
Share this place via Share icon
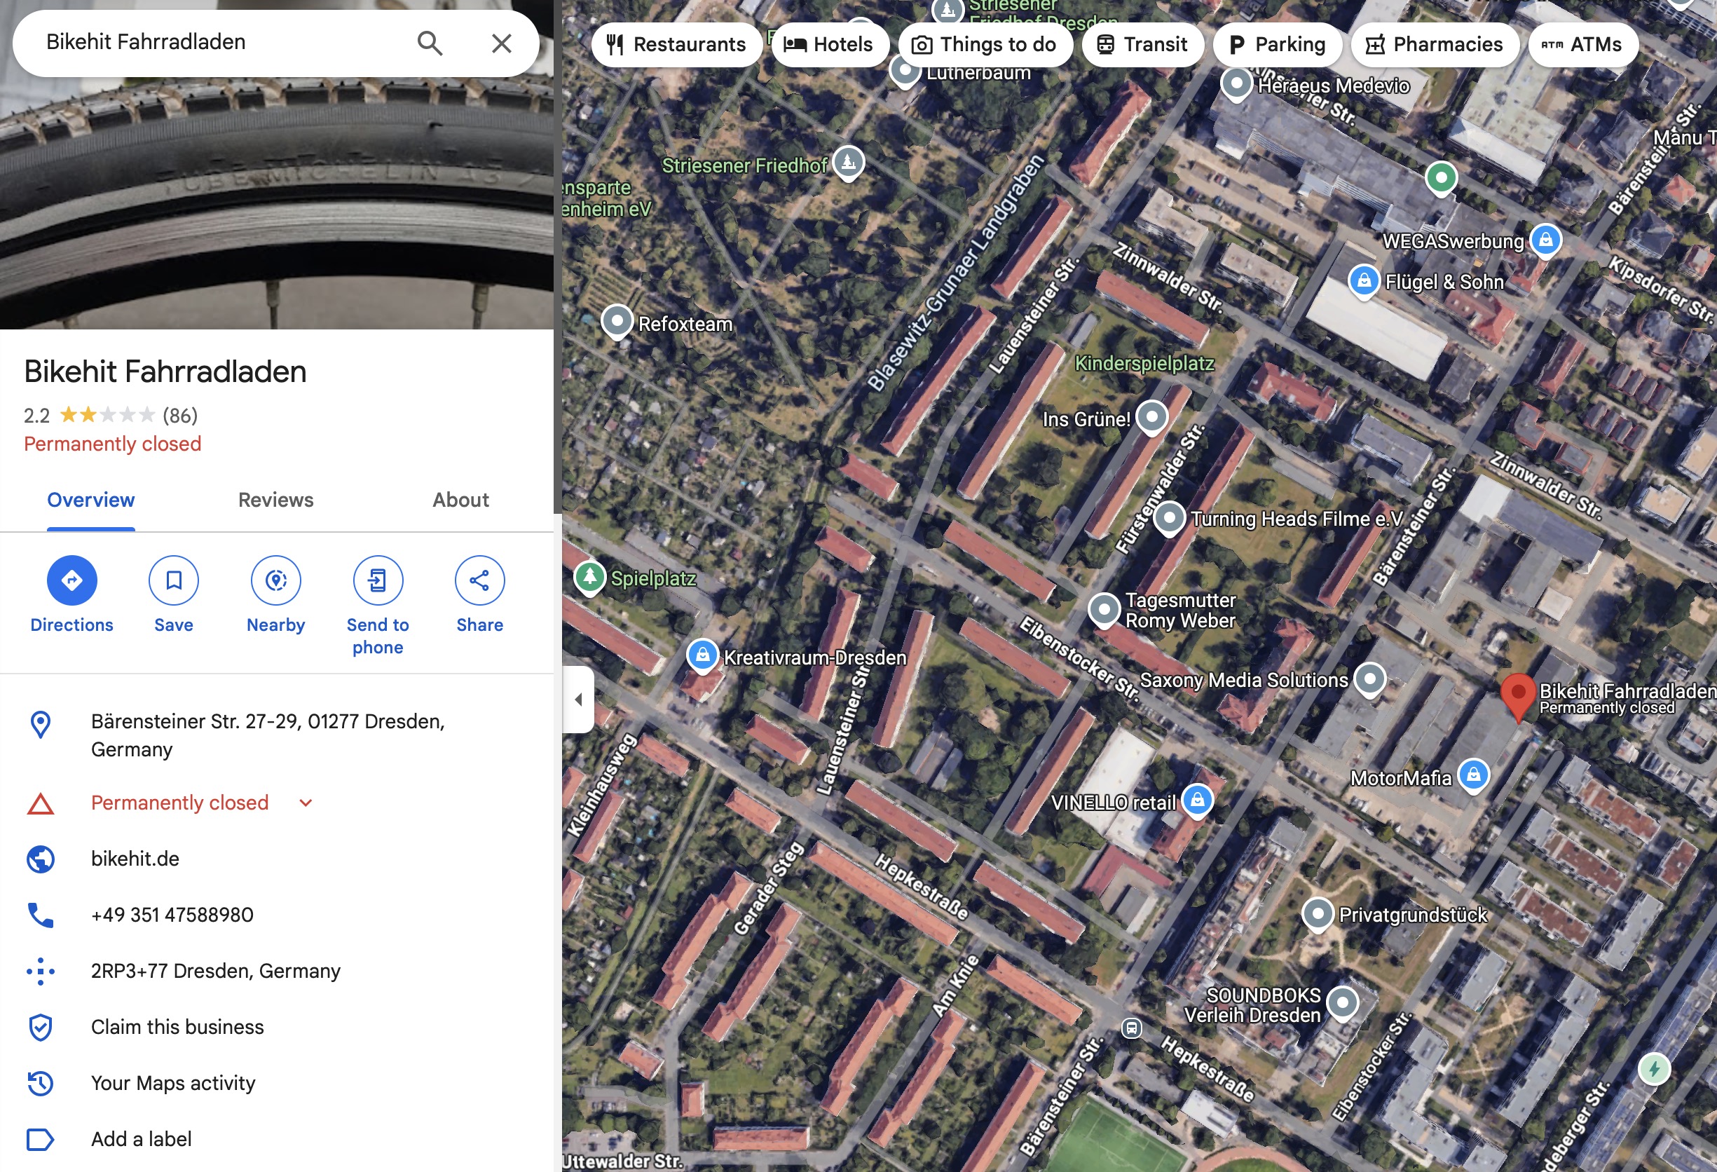pyautogui.click(x=479, y=580)
